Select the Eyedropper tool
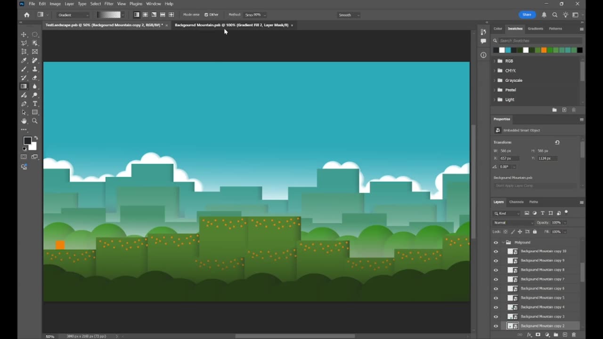The height and width of the screenshot is (339, 603). click(24, 60)
